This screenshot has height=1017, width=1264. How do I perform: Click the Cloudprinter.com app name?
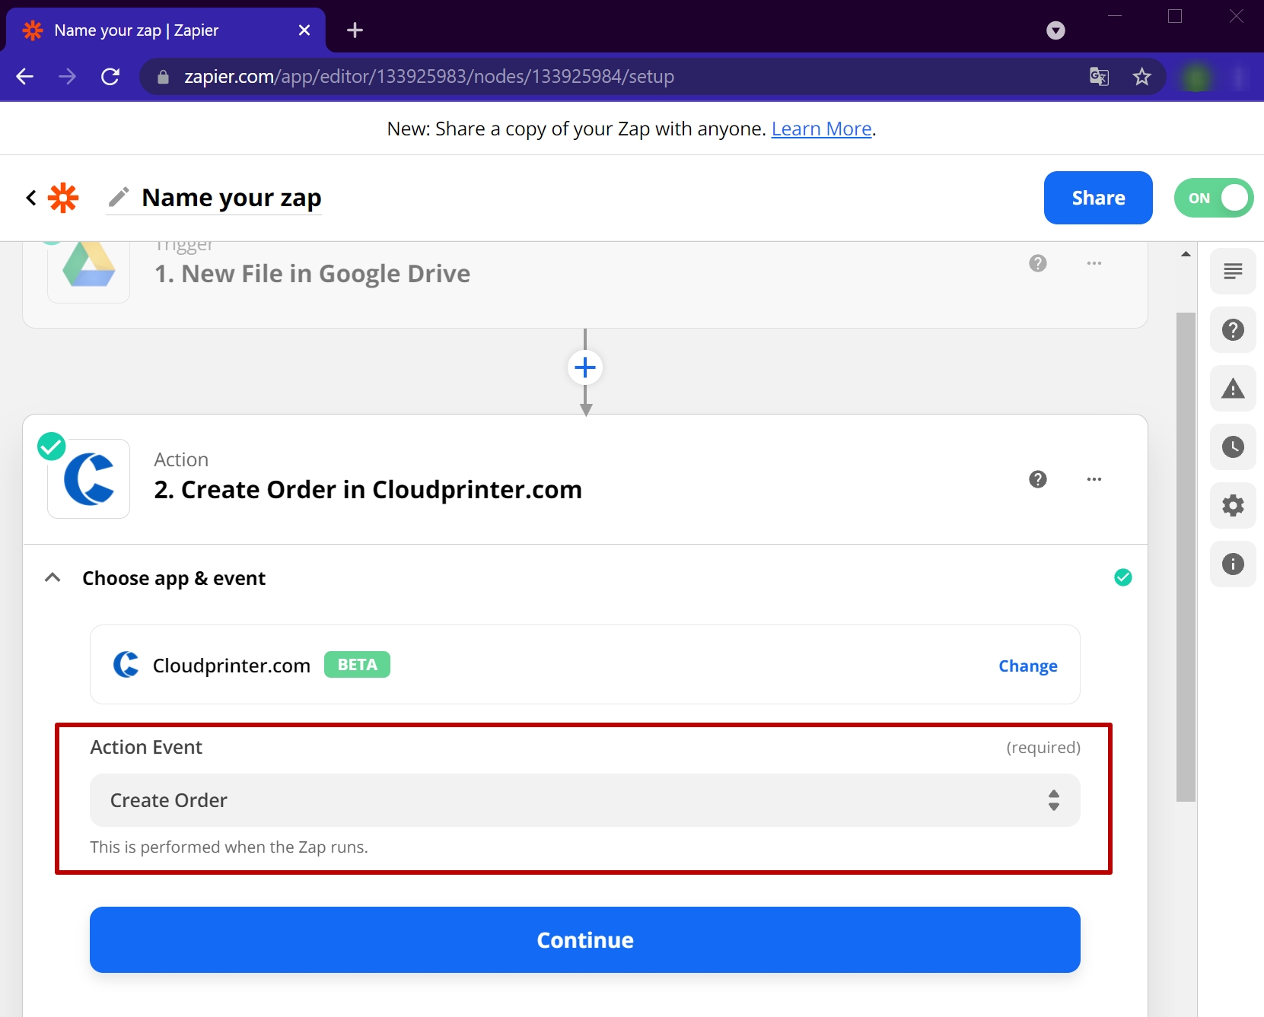231,666
